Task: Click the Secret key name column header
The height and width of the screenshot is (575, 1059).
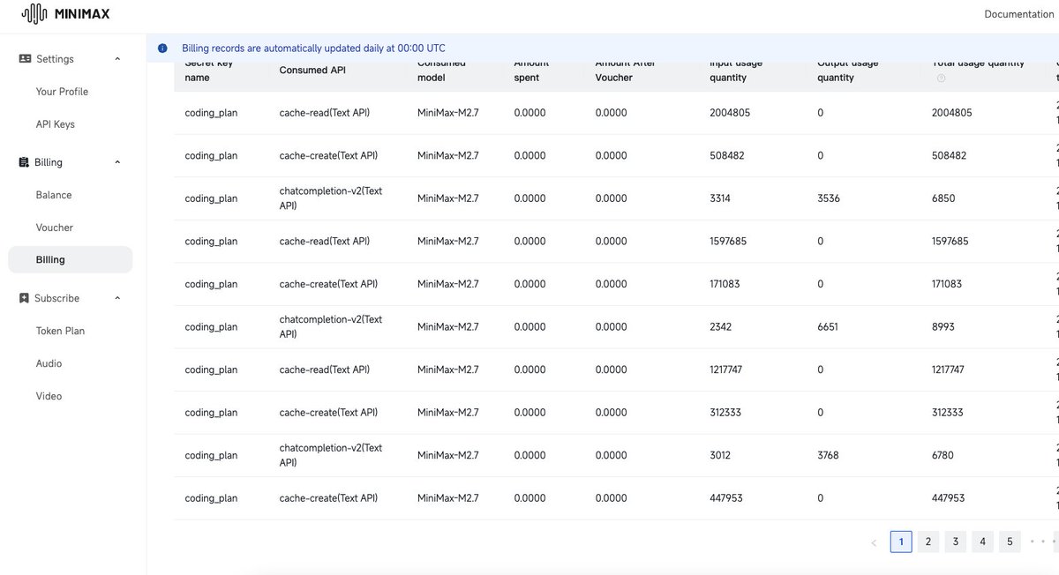Action: click(x=209, y=70)
